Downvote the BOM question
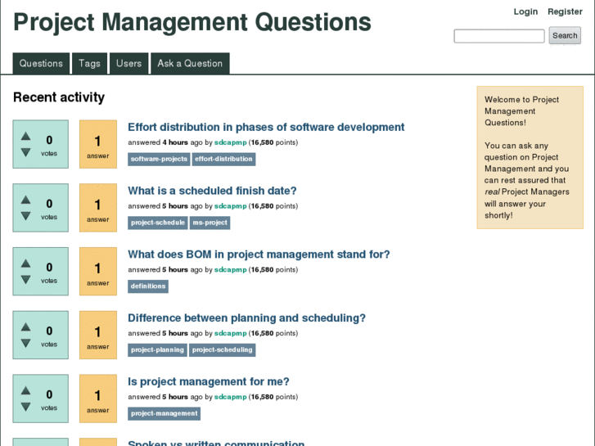595x446 pixels. (25, 280)
